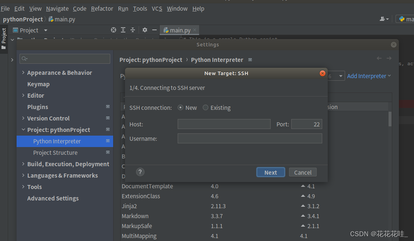Click the pythonProject breadcrumb
The height and width of the screenshot is (241, 414).
(23, 19)
